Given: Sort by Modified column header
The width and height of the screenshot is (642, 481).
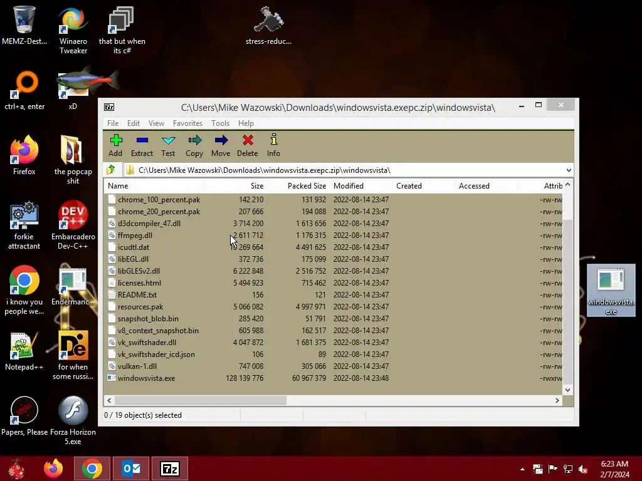Looking at the screenshot, I should [360, 185].
